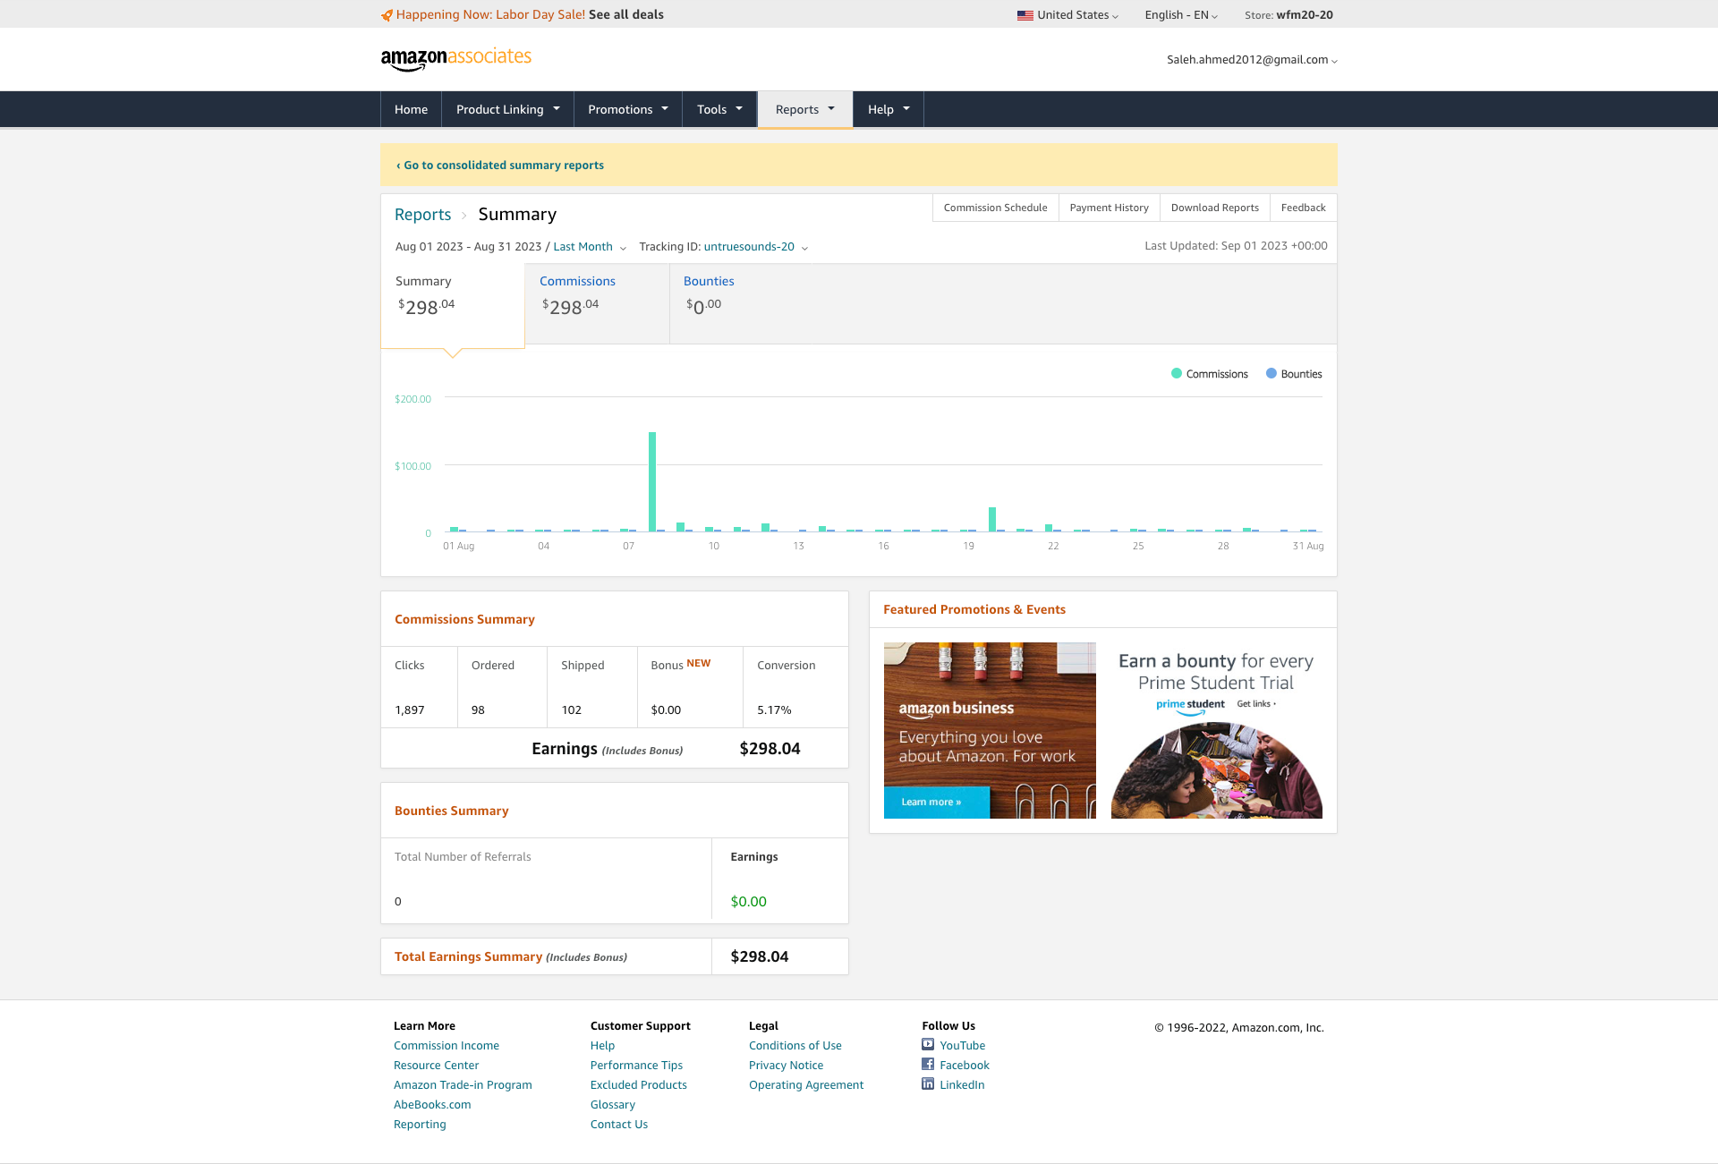Toggle the Bounties legend dot
The height and width of the screenshot is (1164, 1718).
click(x=1271, y=373)
